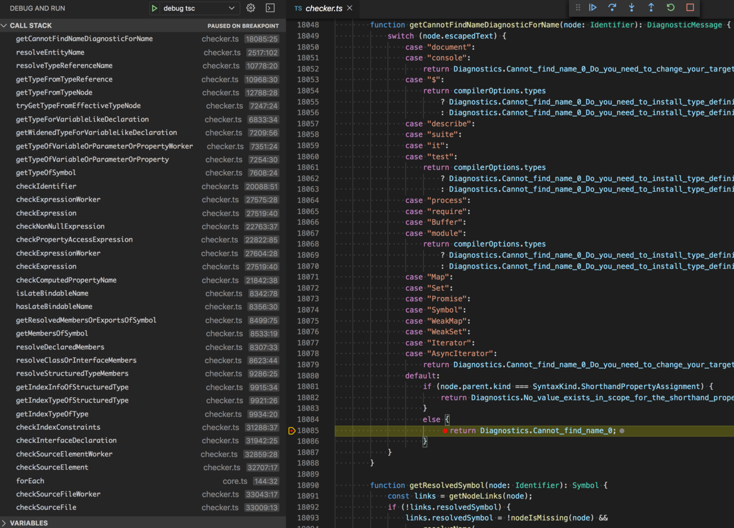
Task: Jump to the resolveEntityName stack frame
Action: [x=50, y=52]
